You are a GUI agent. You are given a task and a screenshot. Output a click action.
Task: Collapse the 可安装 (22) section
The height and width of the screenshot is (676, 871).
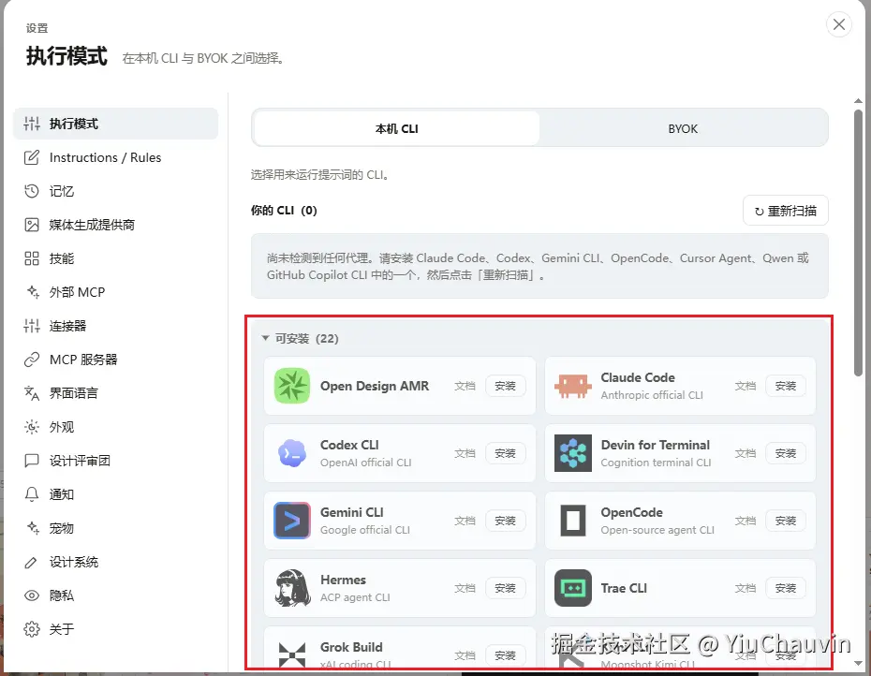pos(301,338)
